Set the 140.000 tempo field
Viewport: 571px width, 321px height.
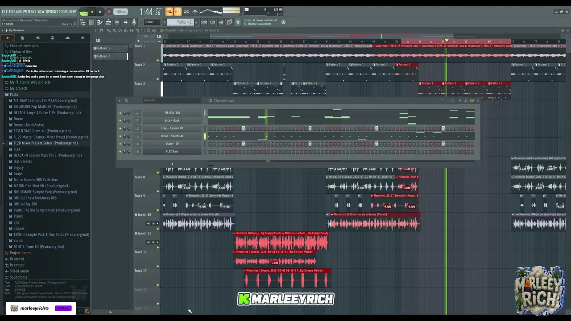coord(120,12)
